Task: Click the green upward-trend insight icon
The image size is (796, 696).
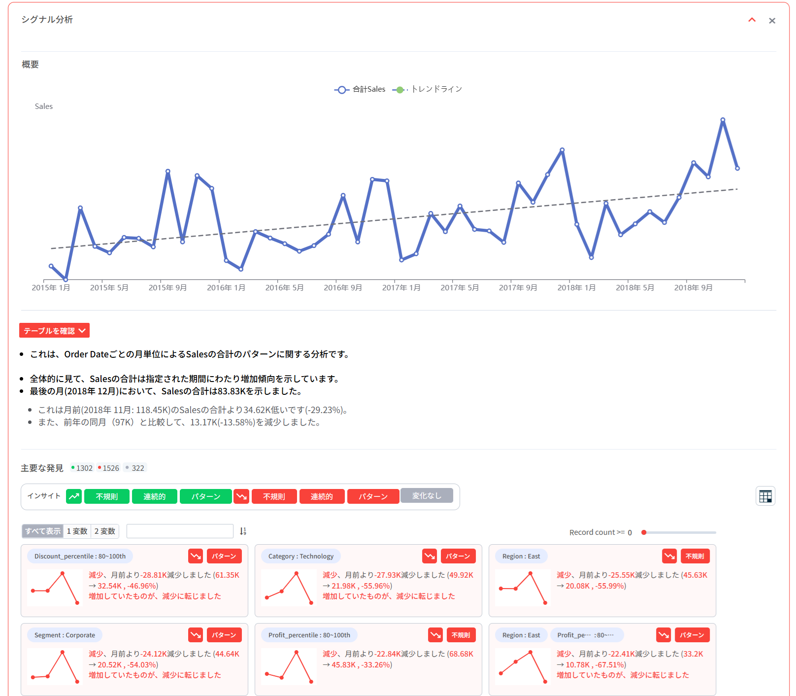Action: pyautogui.click(x=74, y=496)
